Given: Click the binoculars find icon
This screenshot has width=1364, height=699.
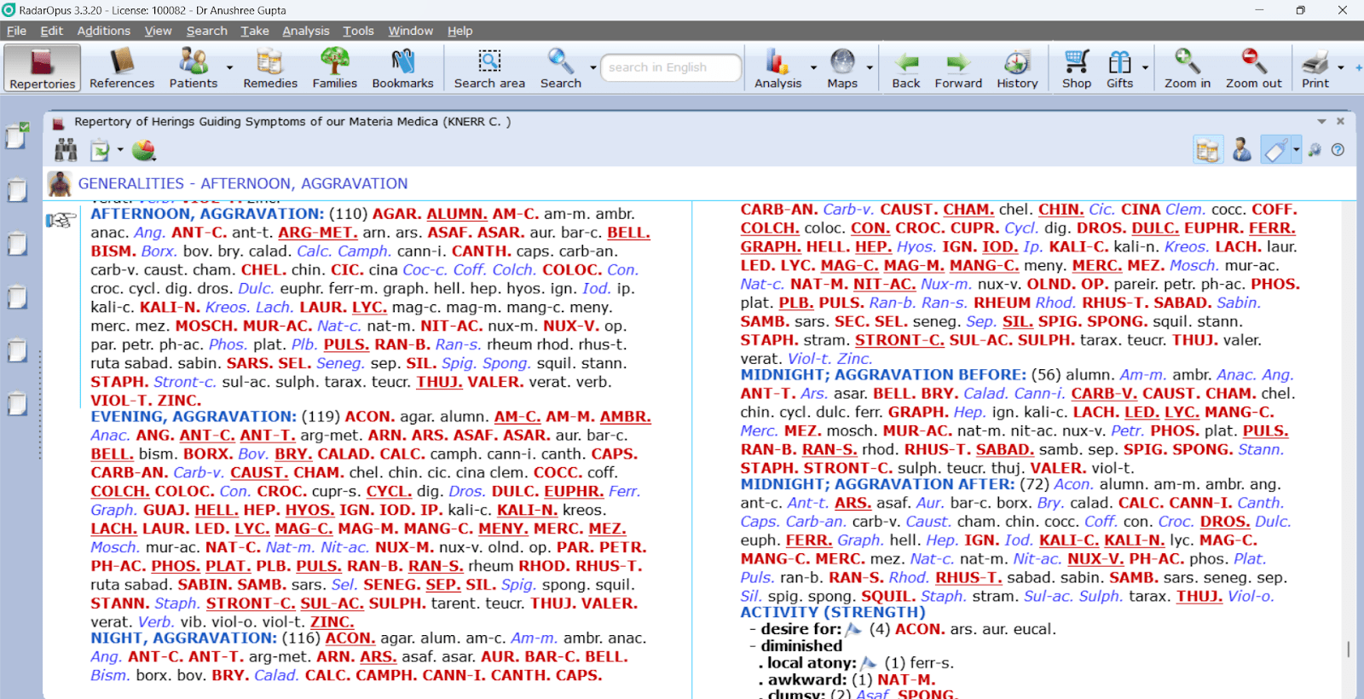Looking at the screenshot, I should click(x=66, y=151).
